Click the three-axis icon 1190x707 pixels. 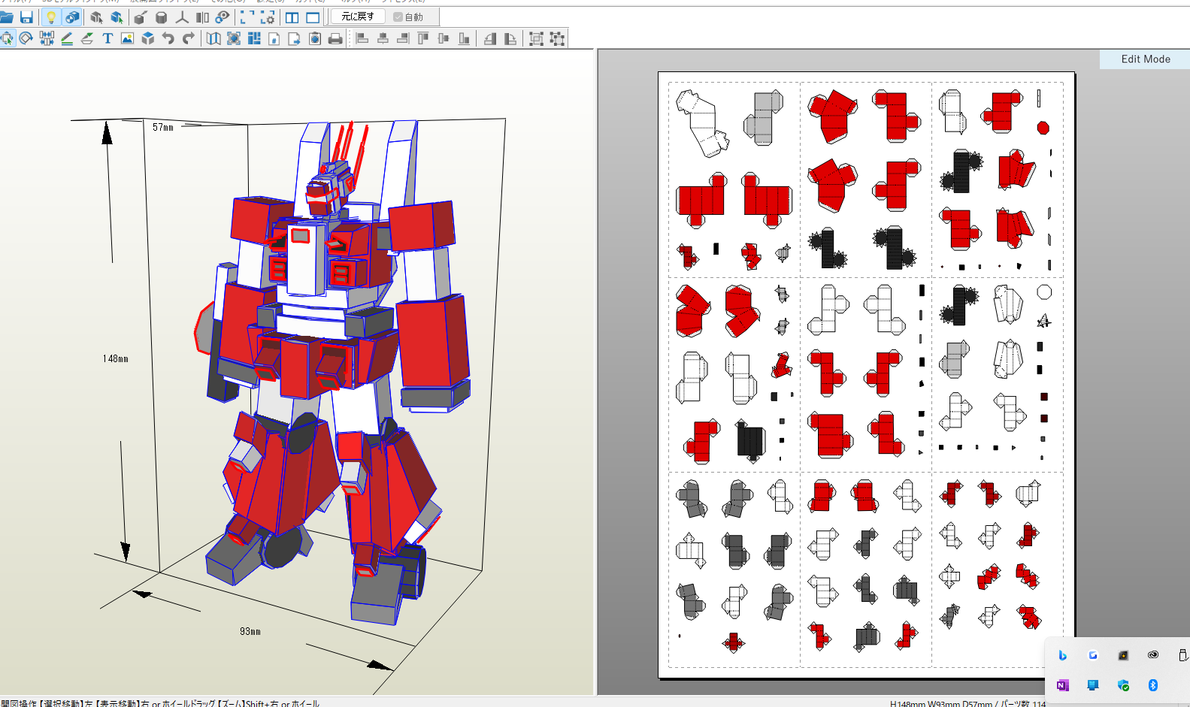[x=182, y=17]
